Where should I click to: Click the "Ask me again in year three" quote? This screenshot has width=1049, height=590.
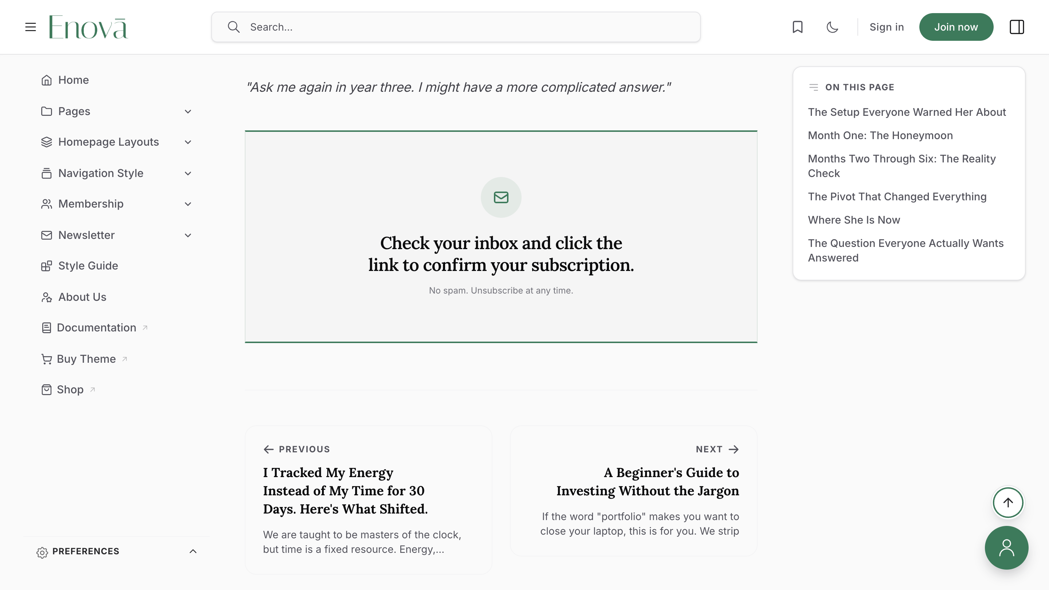(459, 87)
